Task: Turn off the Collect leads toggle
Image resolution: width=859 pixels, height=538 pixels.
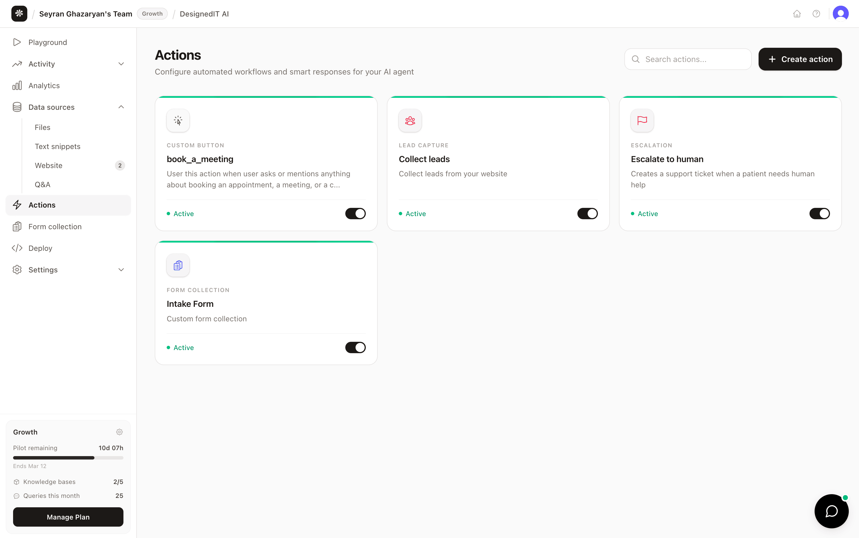Action: click(587, 214)
